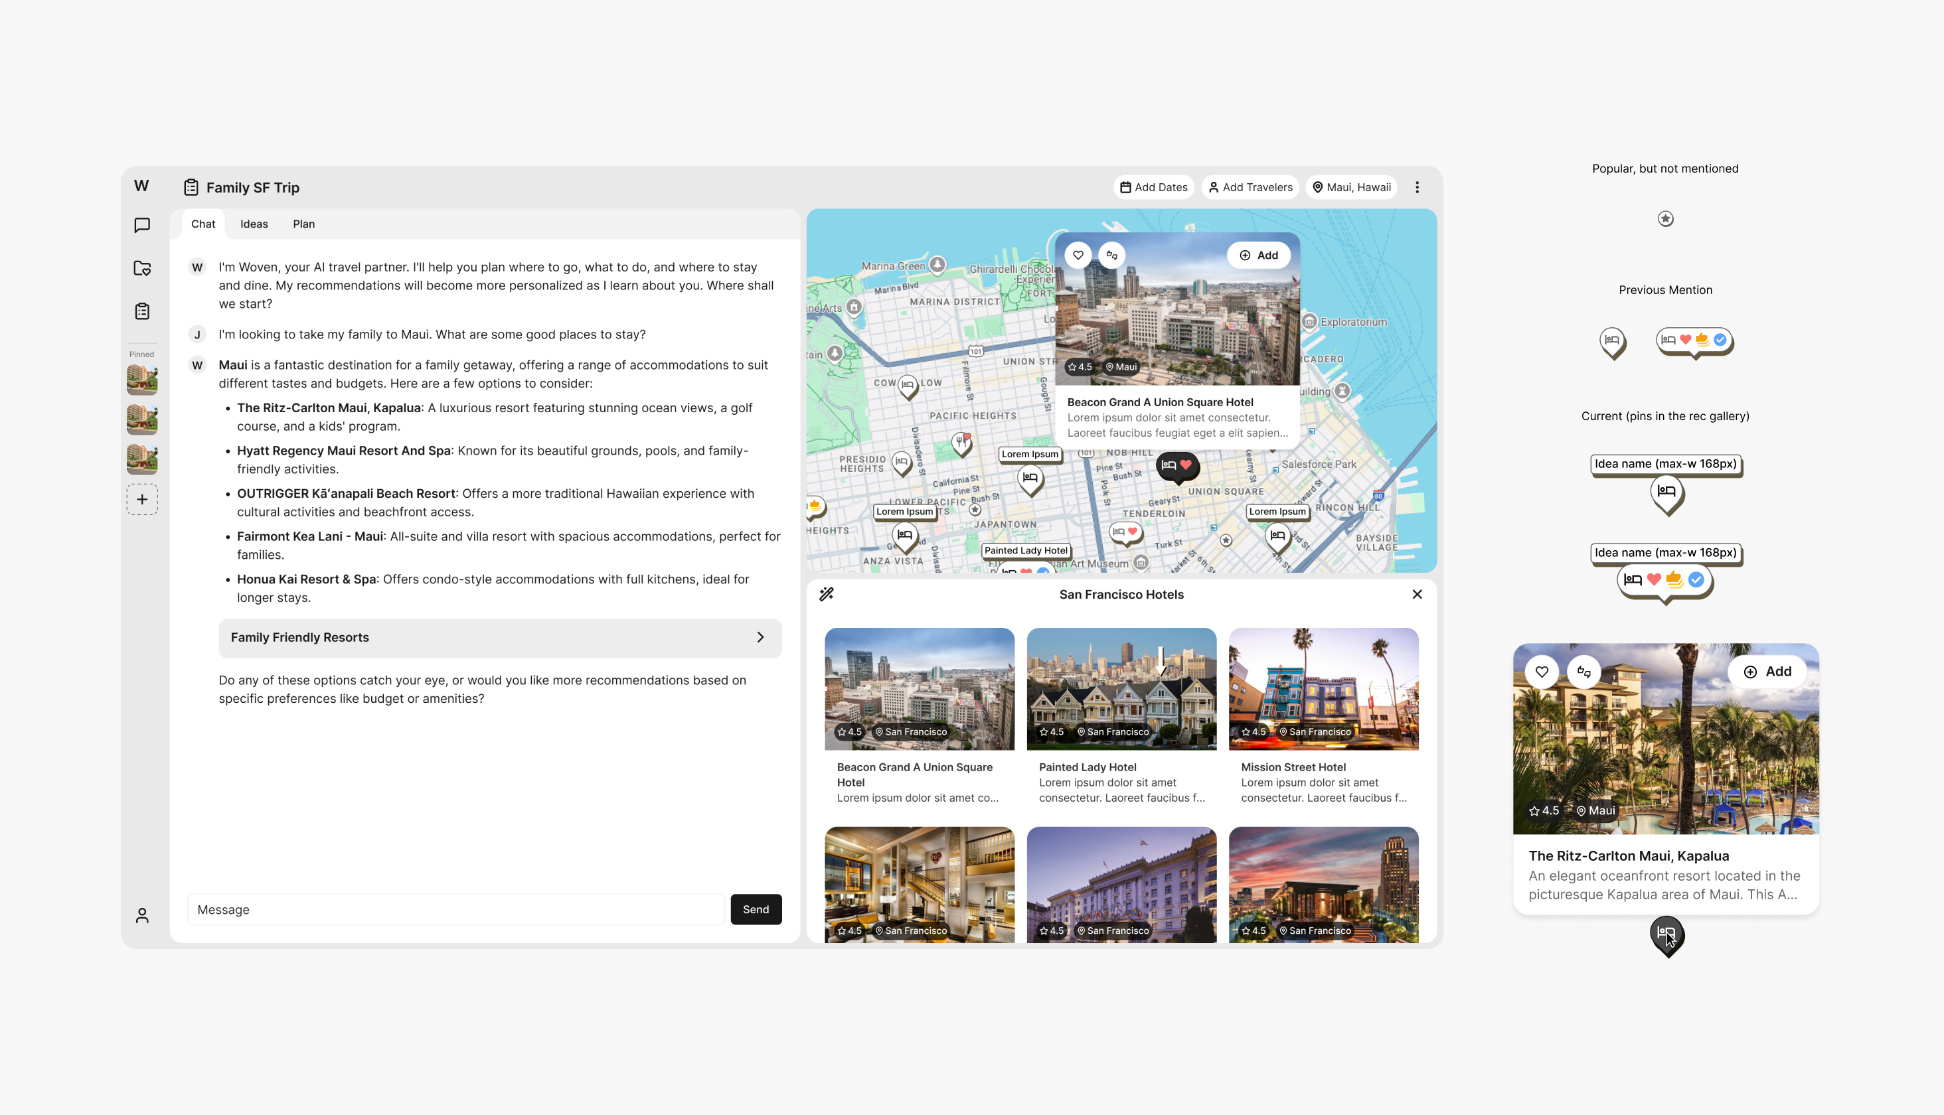Click bold 'Hyatt Regency Maui Resort And Spa' text
This screenshot has height=1115, width=1944.
[x=344, y=451]
